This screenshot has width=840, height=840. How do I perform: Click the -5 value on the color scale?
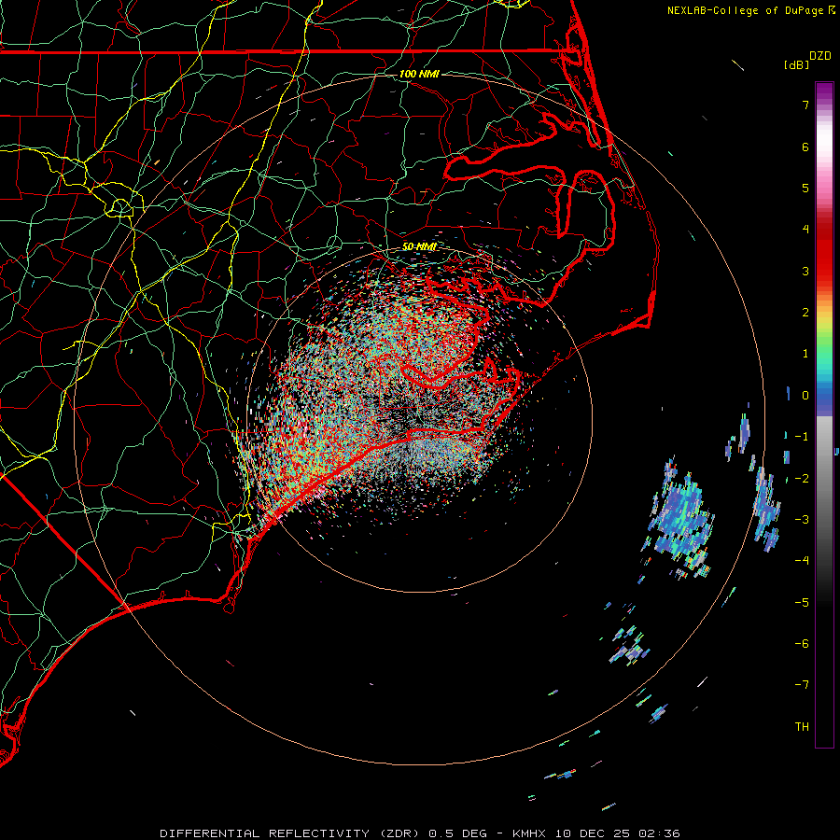(x=802, y=603)
